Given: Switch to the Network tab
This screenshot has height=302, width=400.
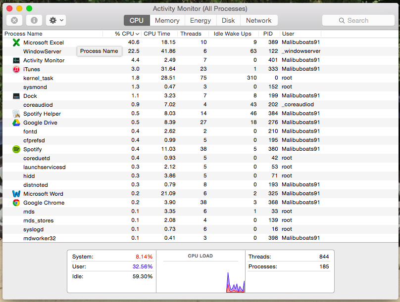Looking at the screenshot, I should click(x=259, y=20).
